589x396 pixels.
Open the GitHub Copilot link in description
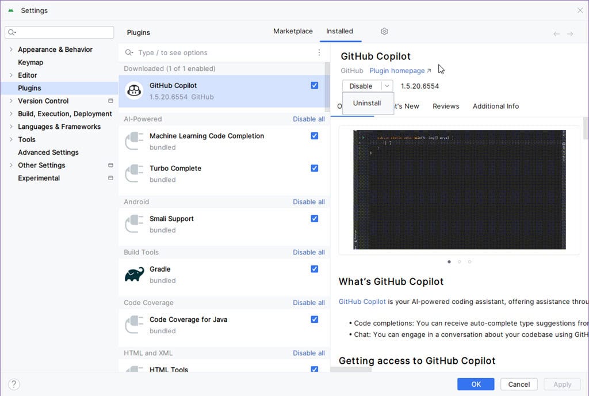362,302
